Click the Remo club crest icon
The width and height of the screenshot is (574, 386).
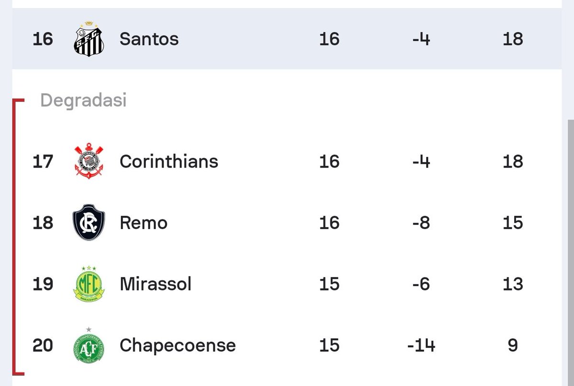pos(88,223)
